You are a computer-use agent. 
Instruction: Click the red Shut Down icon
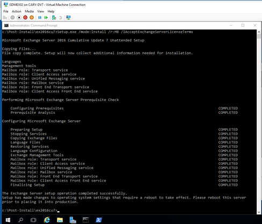click(x=25, y=18)
